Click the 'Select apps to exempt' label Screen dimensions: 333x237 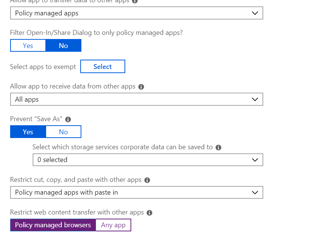click(43, 67)
